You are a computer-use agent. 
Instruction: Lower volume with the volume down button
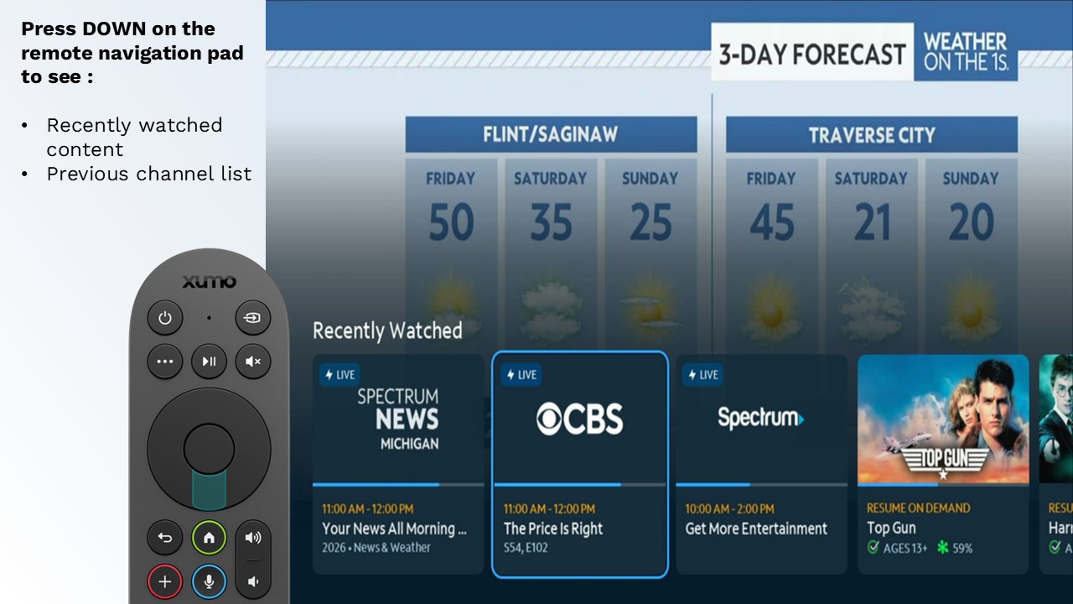coord(252,581)
